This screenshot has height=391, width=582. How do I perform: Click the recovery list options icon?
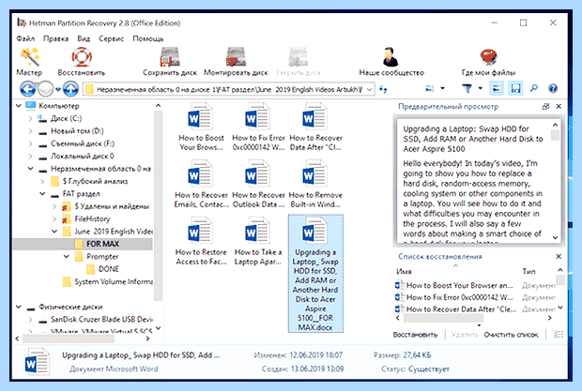coord(558,335)
